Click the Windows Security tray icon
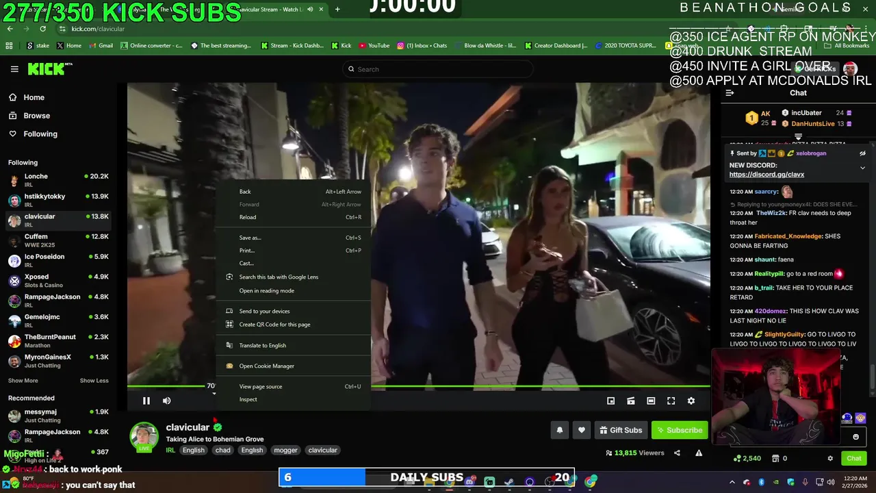Image resolution: width=876 pixels, height=493 pixels. pyautogui.click(x=791, y=482)
